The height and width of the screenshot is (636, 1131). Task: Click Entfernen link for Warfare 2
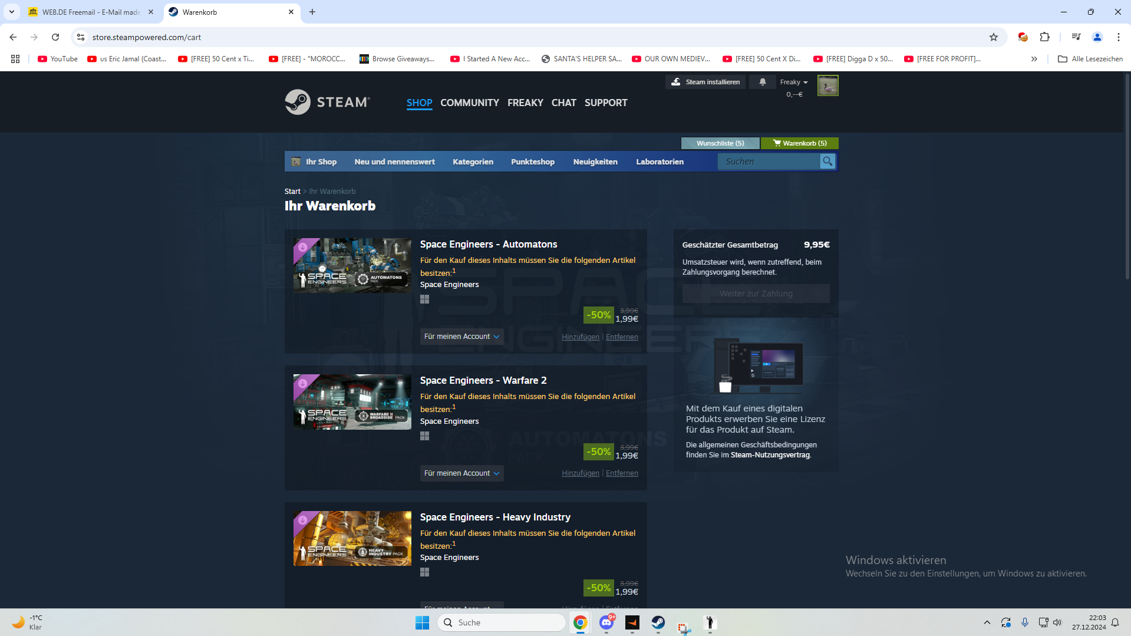(x=622, y=473)
